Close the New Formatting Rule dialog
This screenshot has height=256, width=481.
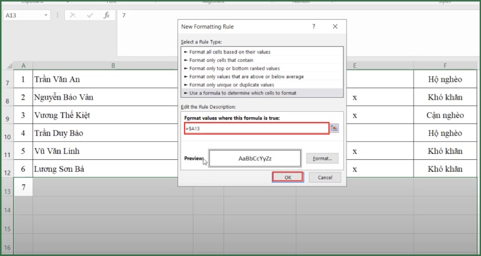coord(334,27)
